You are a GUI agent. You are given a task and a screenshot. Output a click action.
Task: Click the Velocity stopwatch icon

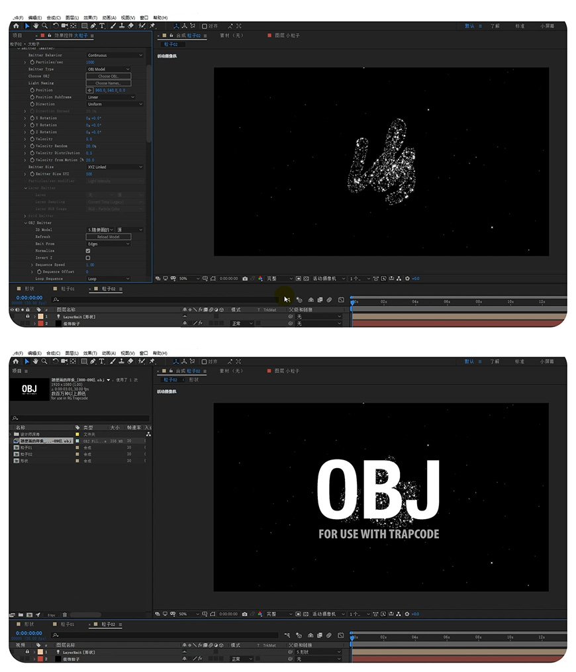31,139
